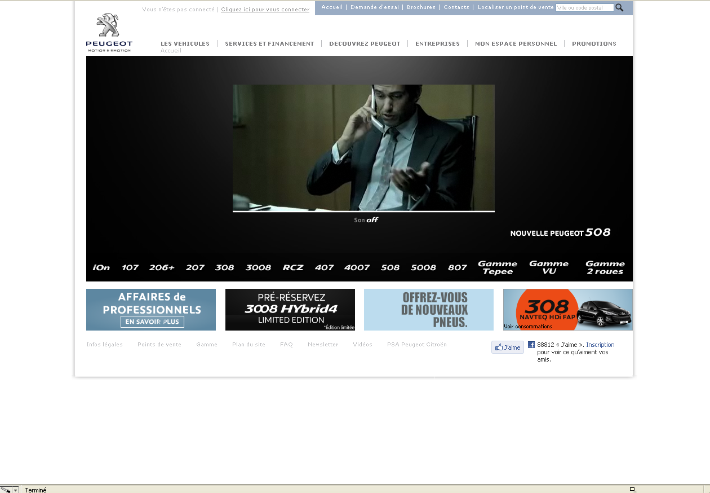This screenshot has height=493, width=710.
Task: Select the 308 model in carousel
Action: [224, 267]
